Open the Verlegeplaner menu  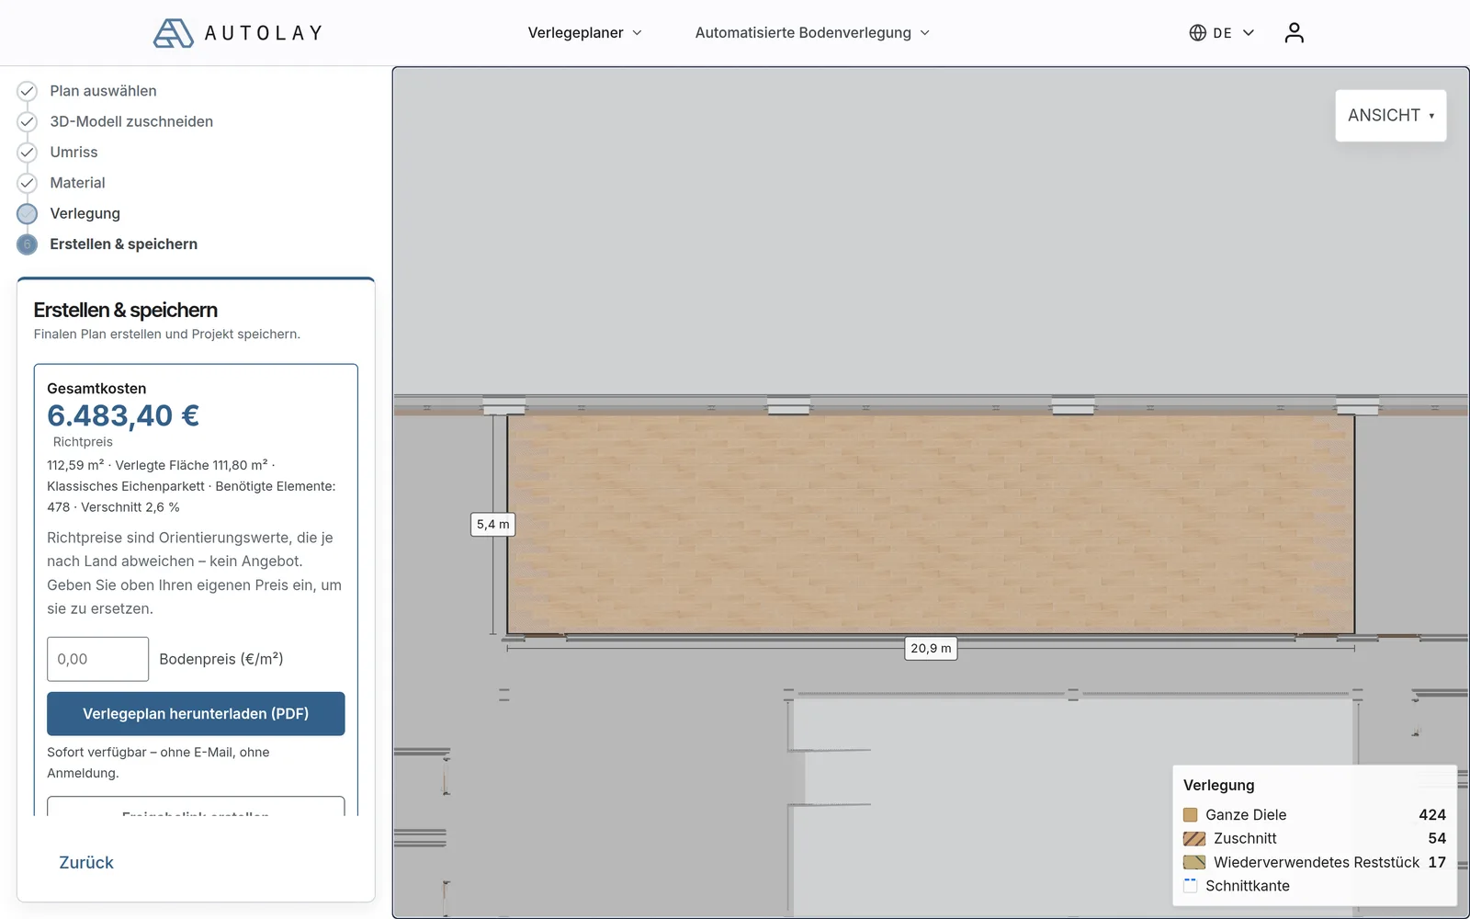[x=584, y=33]
